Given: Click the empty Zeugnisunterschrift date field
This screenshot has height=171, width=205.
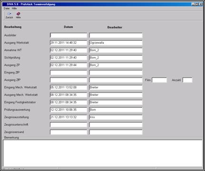Looking at the screenshot, I should [x=68, y=124].
